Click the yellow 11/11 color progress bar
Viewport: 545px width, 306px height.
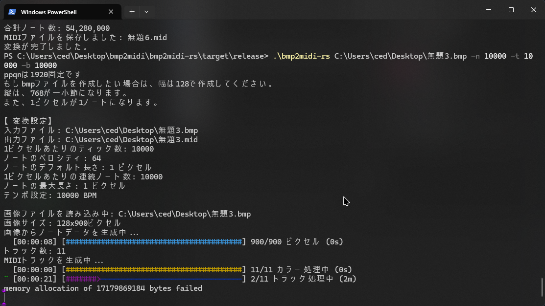point(154,270)
